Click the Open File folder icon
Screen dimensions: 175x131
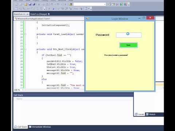(26, 4)
